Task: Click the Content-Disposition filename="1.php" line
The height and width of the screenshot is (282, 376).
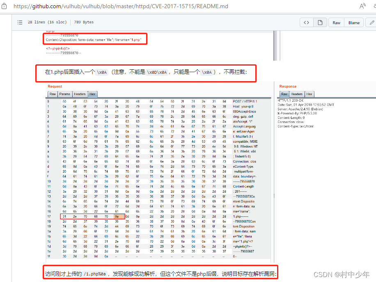Action: point(94,40)
